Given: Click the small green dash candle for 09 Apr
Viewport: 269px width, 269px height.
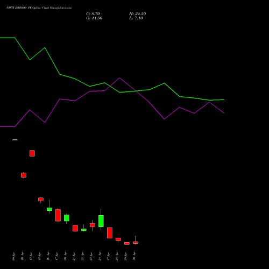Looking at the screenshot, I should (x=15, y=140).
